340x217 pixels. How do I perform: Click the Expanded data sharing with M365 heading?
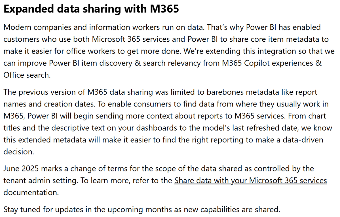[x=91, y=9]
